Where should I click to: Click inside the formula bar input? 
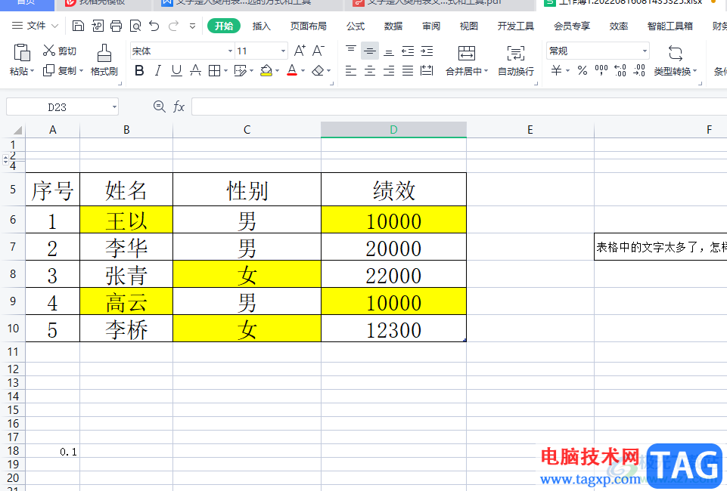pos(459,107)
